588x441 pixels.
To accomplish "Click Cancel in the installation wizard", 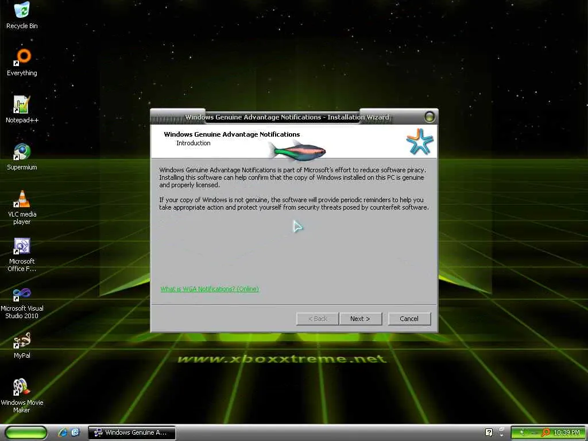I will click(409, 319).
